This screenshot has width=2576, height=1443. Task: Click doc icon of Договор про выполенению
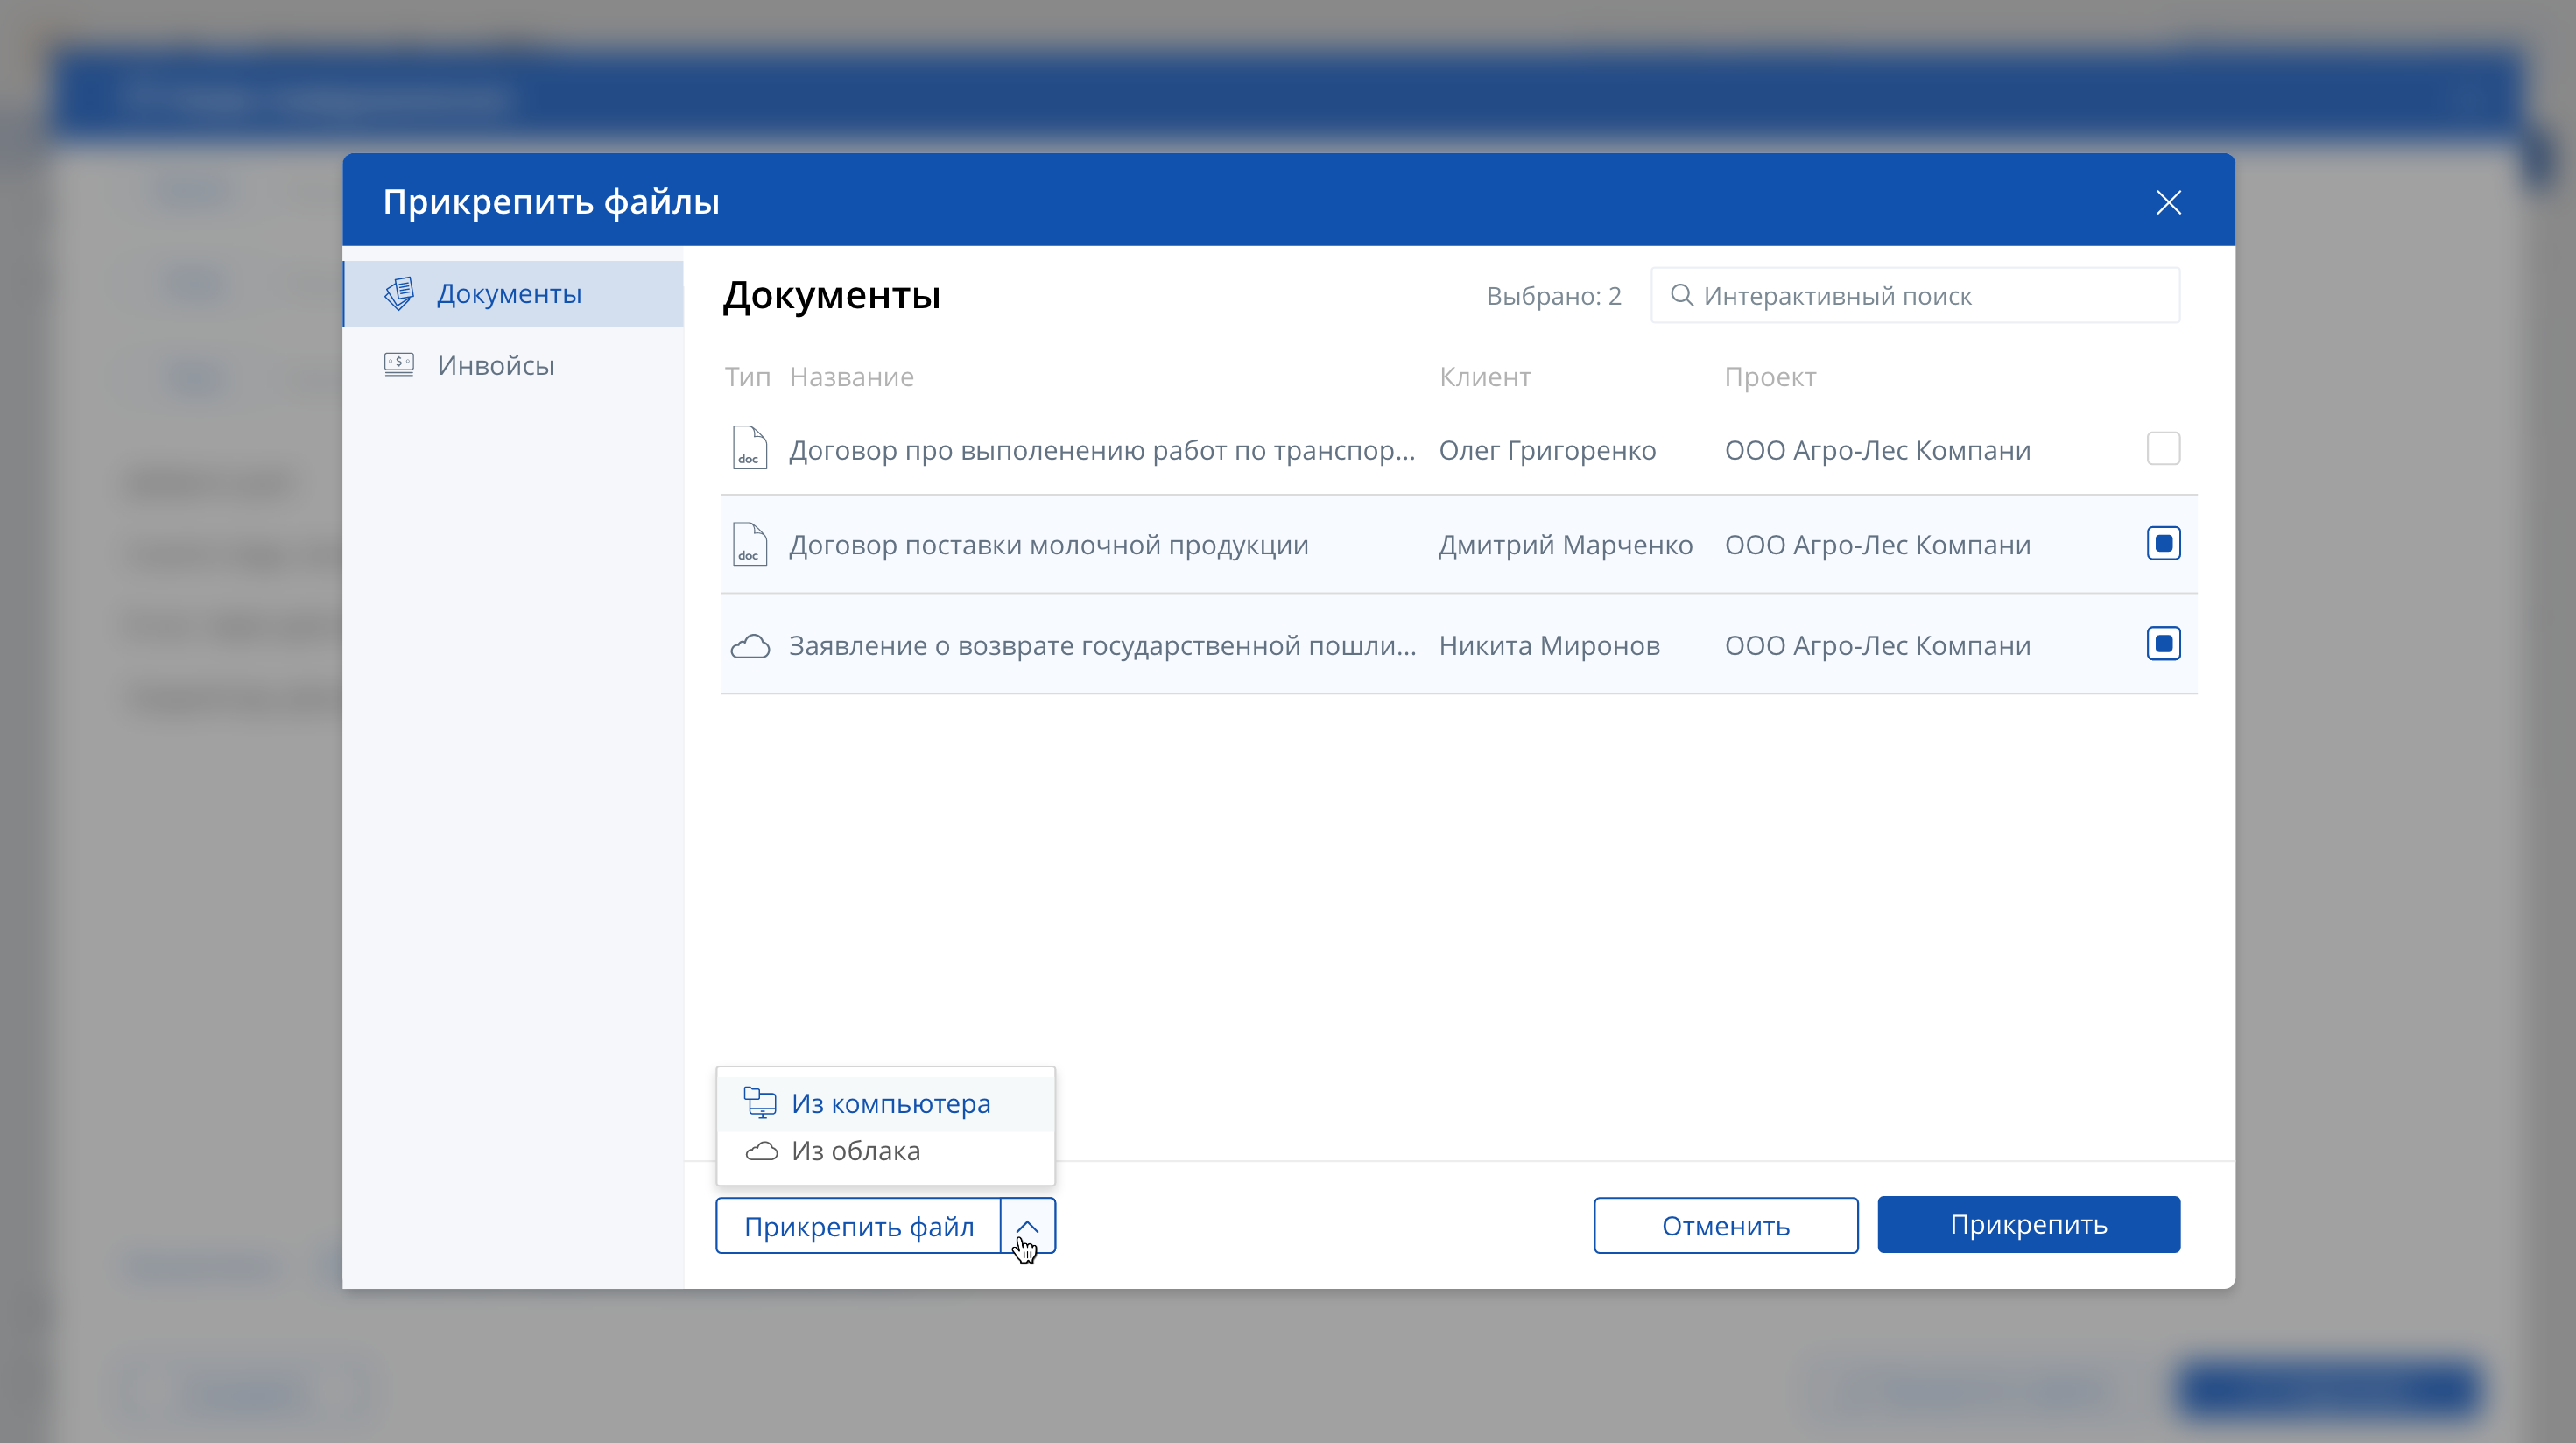[749, 447]
